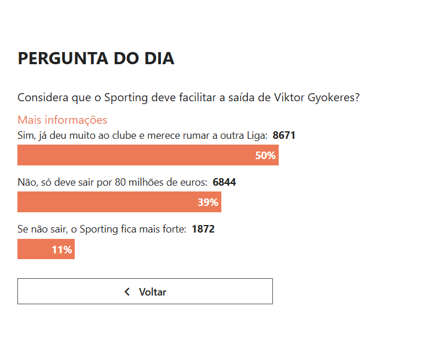Click the 39% percentage label

tap(208, 202)
